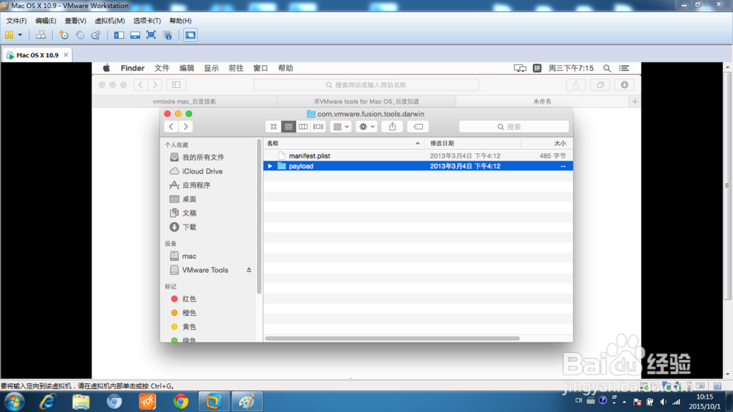Open the Notification Center list icon
733x412 pixels.
(624, 68)
